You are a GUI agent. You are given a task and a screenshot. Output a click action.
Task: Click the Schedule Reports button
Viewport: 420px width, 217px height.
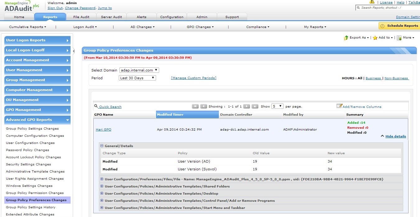(399, 26)
